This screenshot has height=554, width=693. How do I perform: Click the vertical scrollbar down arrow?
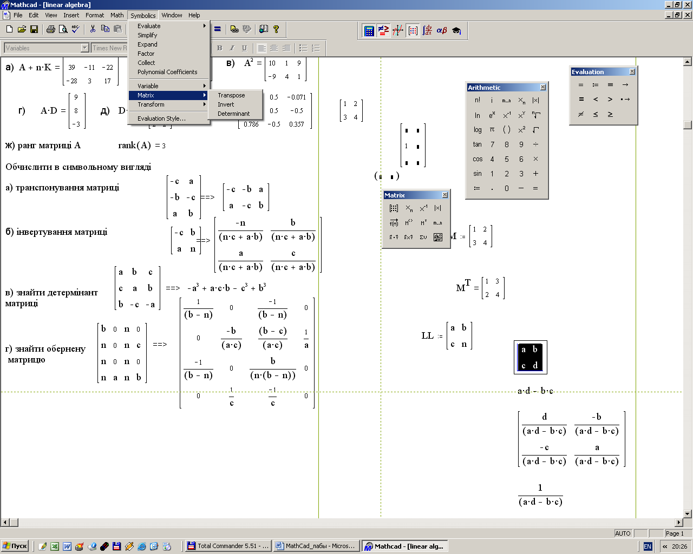coord(688,514)
